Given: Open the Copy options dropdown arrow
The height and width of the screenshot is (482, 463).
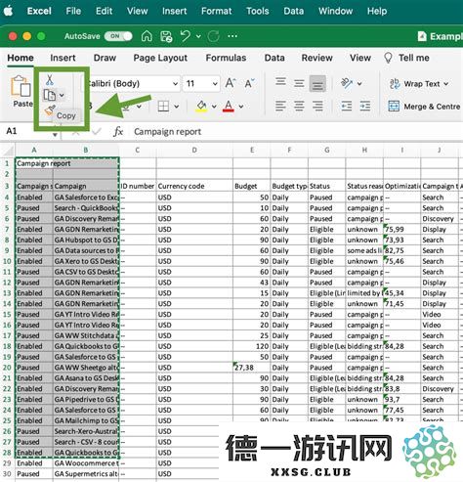Looking at the screenshot, I should pos(62,96).
